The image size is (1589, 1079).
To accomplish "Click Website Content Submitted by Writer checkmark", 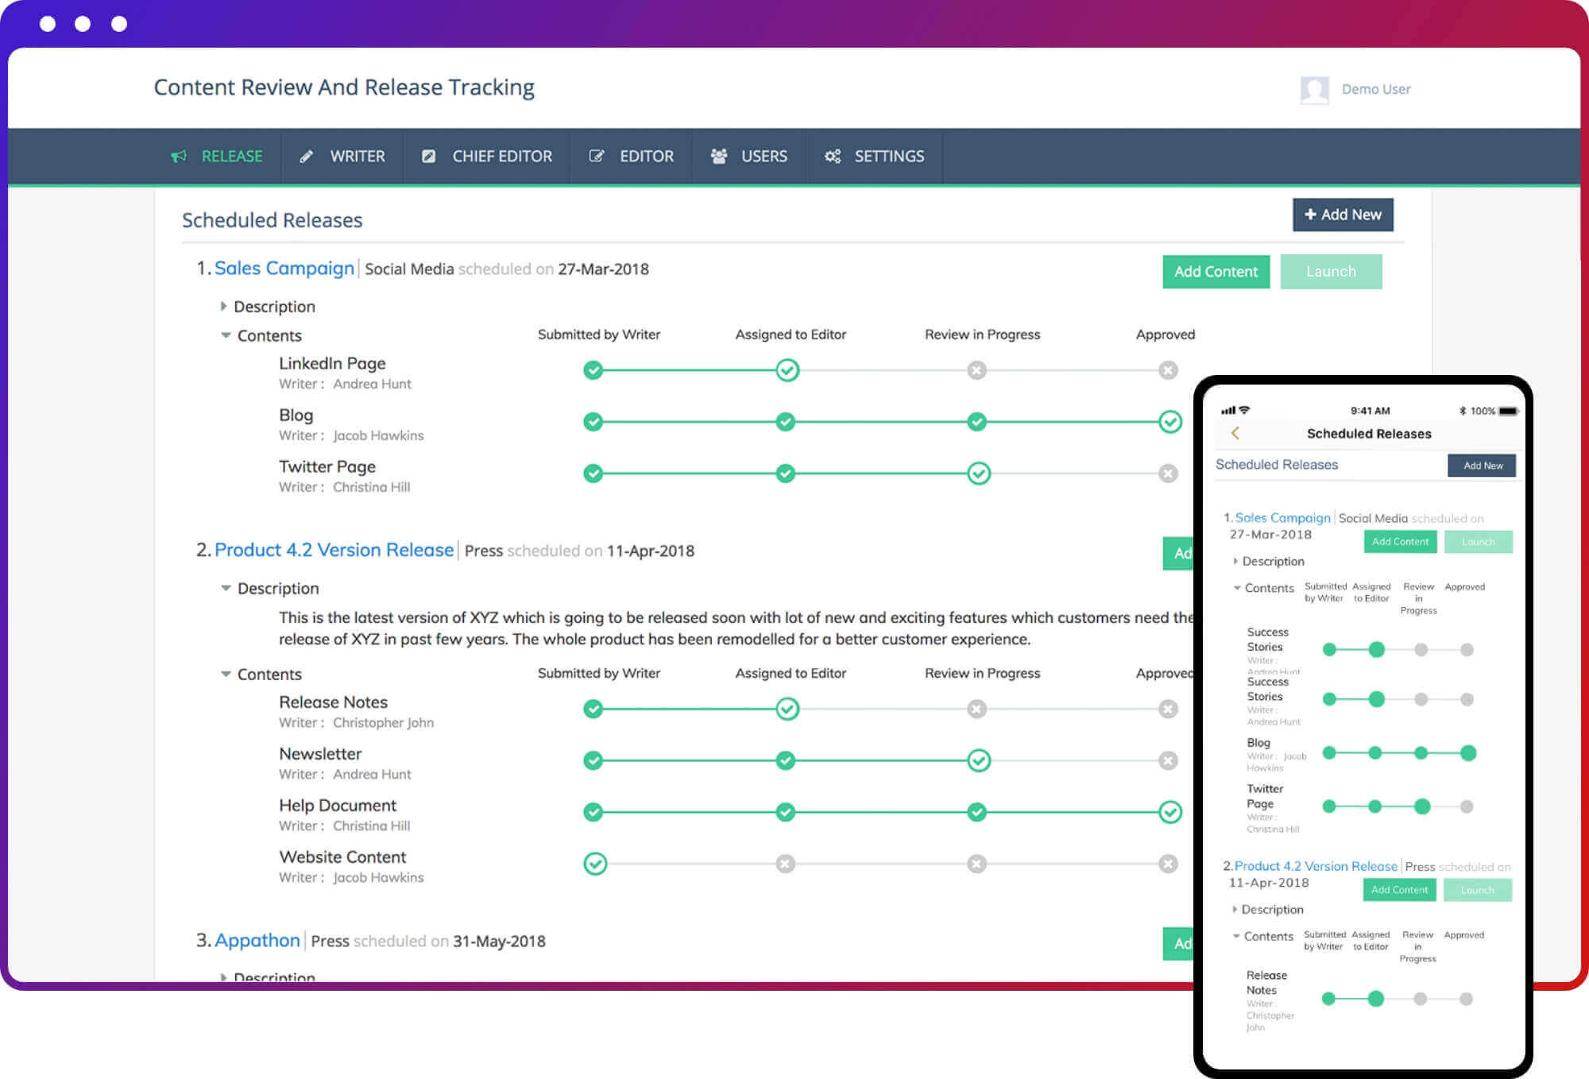I will click(594, 864).
